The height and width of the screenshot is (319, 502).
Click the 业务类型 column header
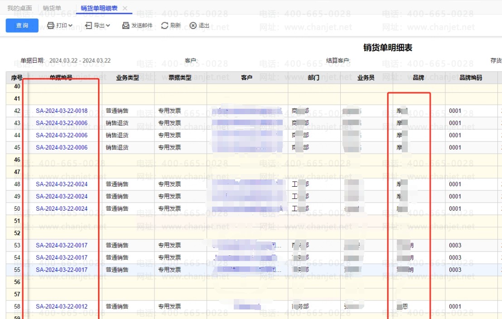(x=127, y=77)
